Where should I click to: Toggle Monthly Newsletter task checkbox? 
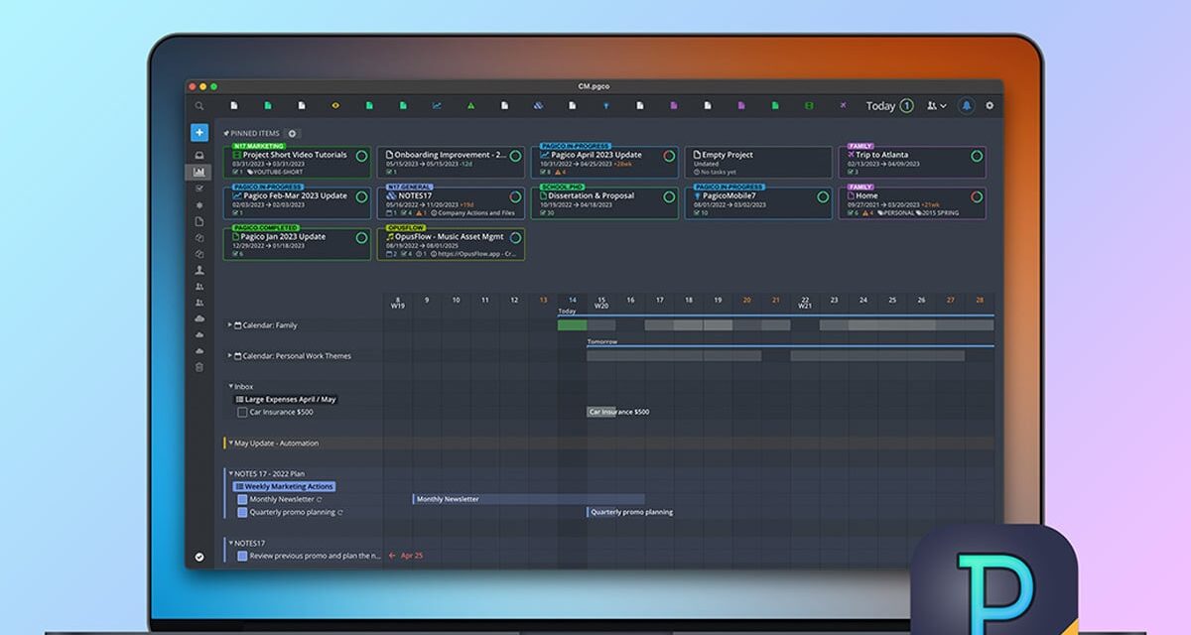[242, 500]
